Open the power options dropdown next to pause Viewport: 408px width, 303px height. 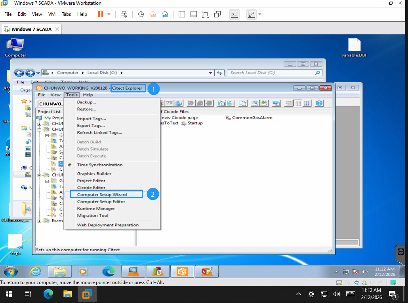coord(109,14)
